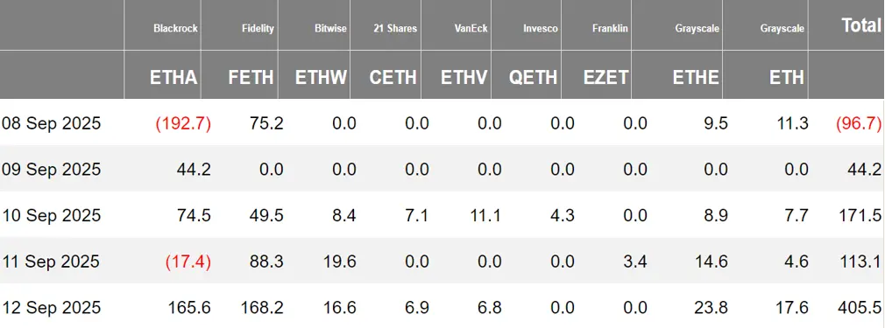
Task: Click the 405.5 total cell
Action: coord(860,308)
